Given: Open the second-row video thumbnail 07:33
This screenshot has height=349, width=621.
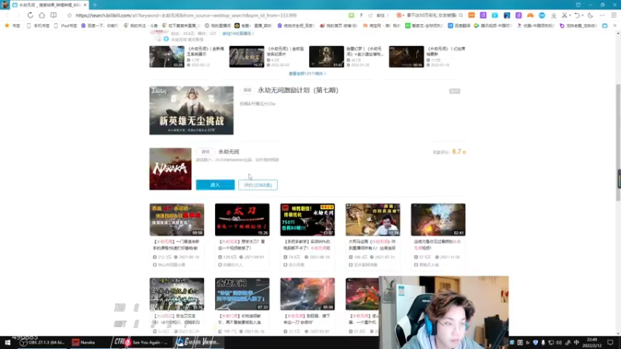Looking at the screenshot, I should point(242,294).
